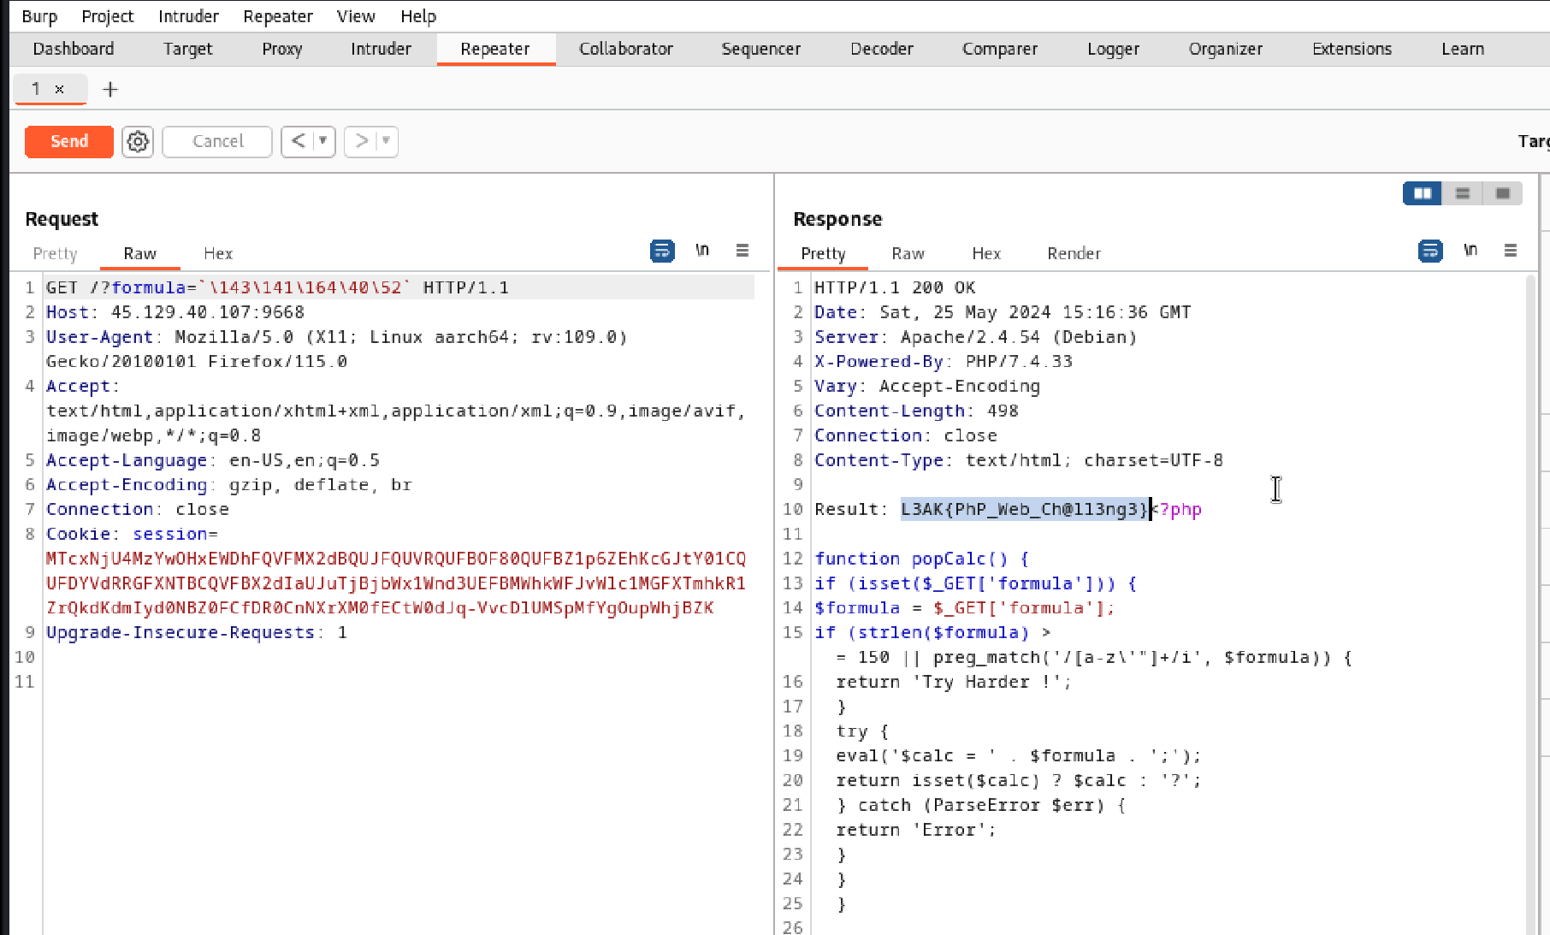Select Request Hex view
This screenshot has width=1550, height=935.
click(218, 253)
